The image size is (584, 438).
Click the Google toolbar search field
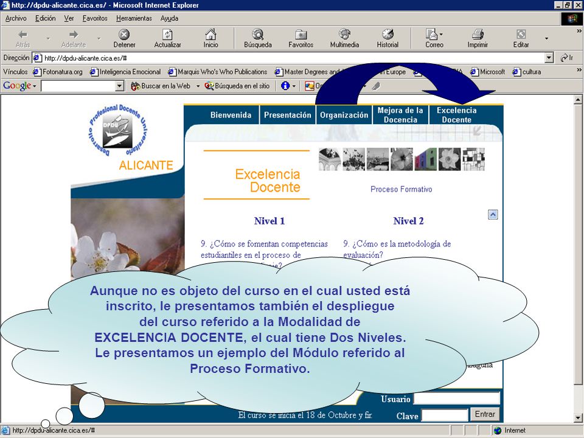78,86
